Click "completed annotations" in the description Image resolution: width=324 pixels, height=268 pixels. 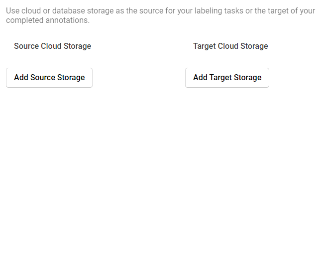(x=47, y=20)
